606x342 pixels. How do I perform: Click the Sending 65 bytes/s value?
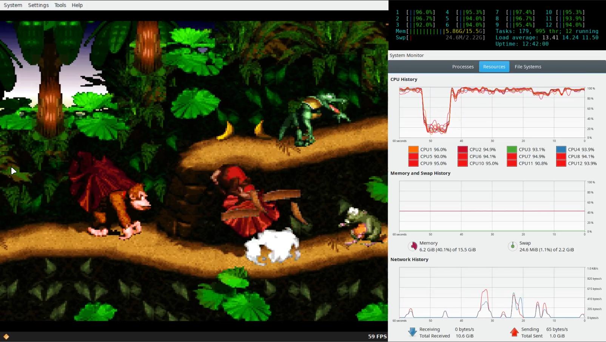click(x=557, y=329)
